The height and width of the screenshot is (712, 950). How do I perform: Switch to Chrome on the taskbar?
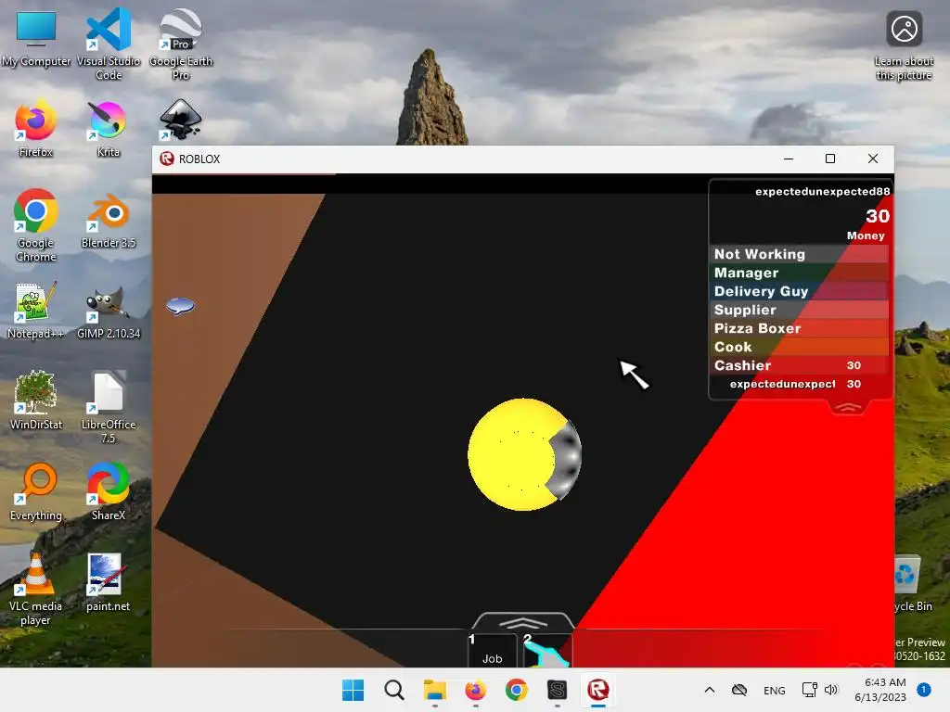pos(516,690)
